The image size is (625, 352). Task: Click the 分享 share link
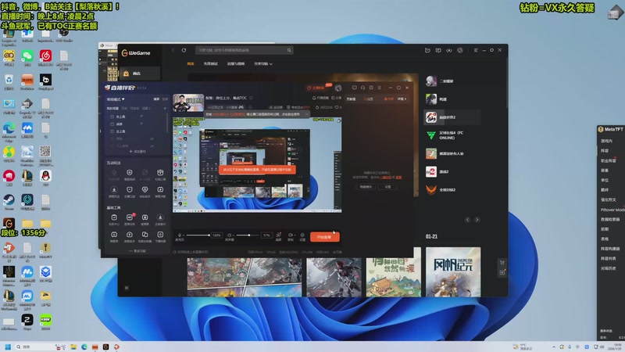(336, 98)
